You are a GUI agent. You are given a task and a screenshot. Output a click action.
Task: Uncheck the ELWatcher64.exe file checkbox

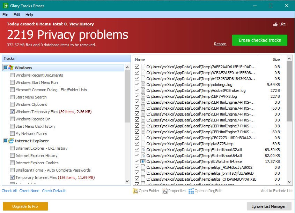pyautogui.click(x=137, y=161)
